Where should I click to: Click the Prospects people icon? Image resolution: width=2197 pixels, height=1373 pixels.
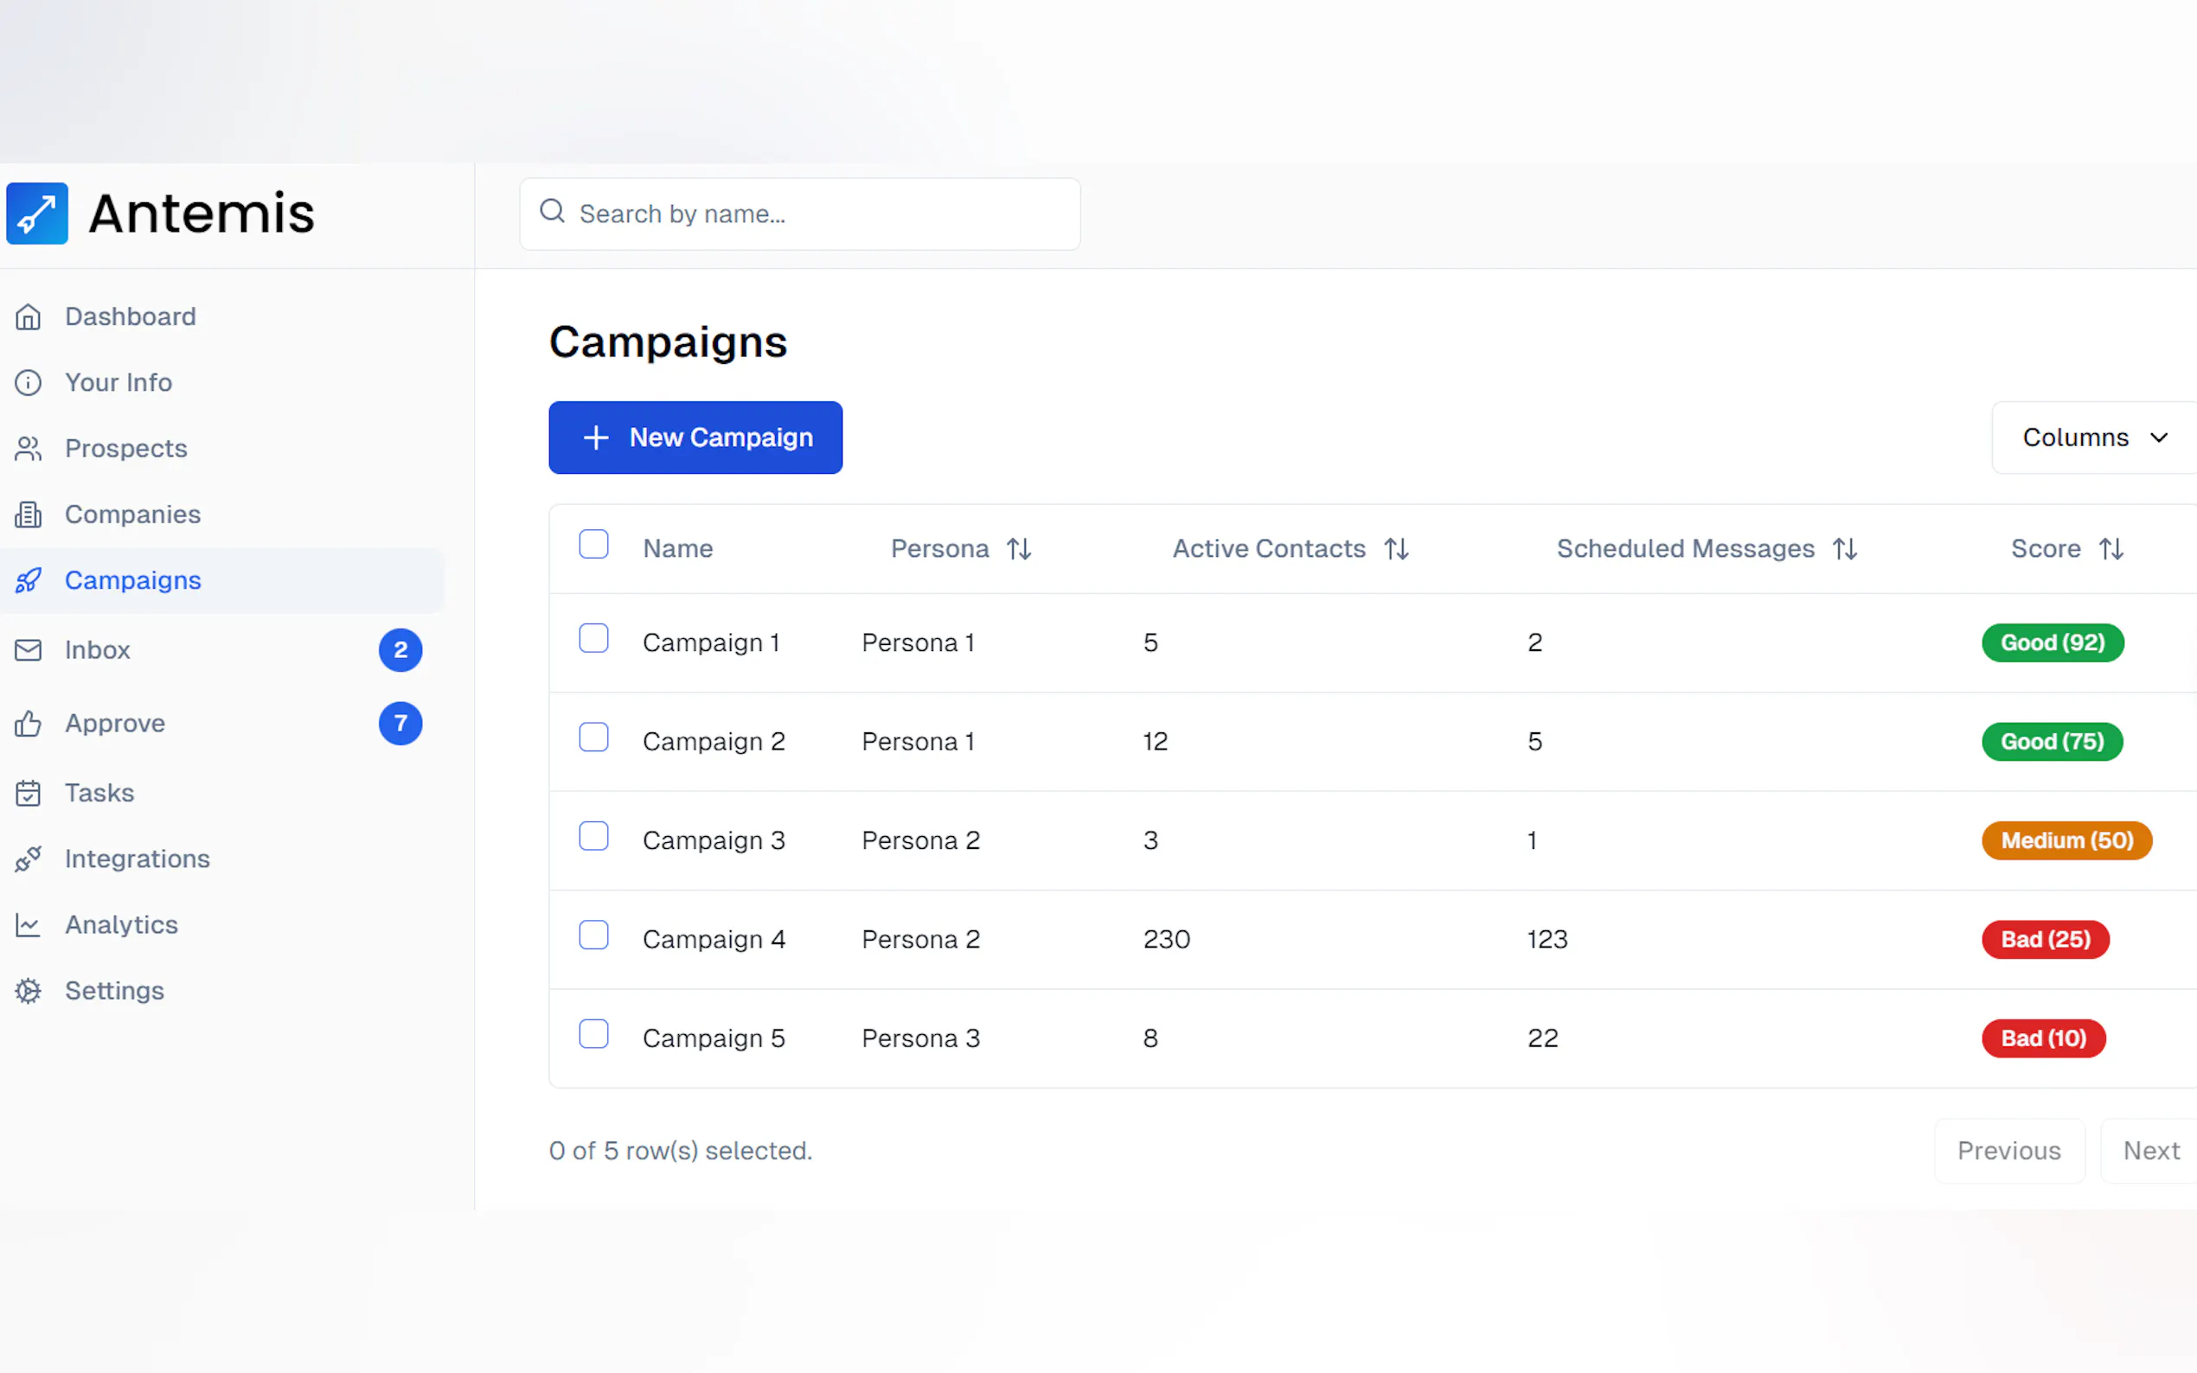pos(29,449)
